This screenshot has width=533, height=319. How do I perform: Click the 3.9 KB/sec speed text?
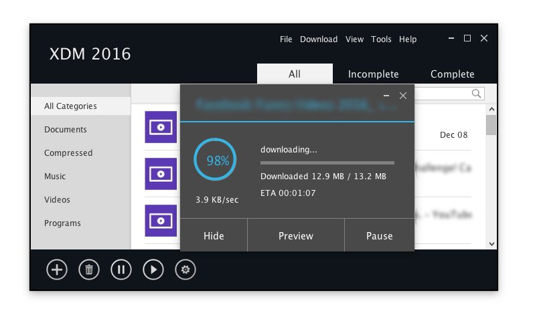[217, 200]
